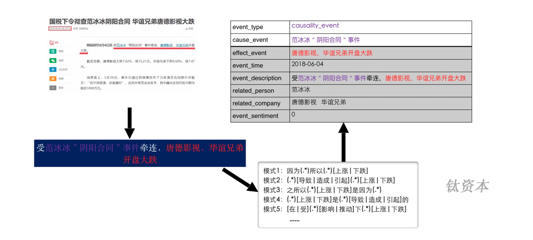Click the event_description sentence value
The image size is (533, 240).
click(x=379, y=78)
